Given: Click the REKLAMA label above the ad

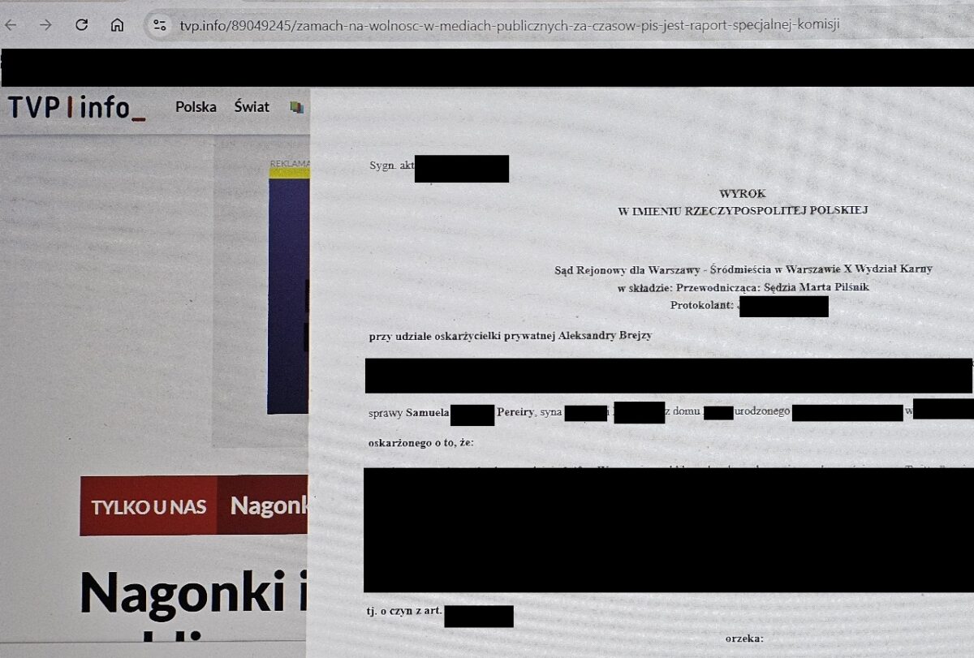Looking at the screenshot, I should pos(289,164).
